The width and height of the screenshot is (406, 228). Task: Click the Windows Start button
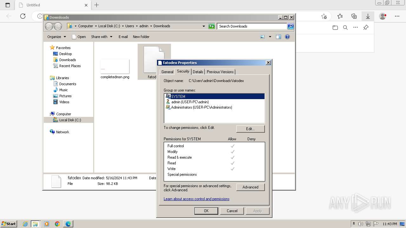click(9, 224)
